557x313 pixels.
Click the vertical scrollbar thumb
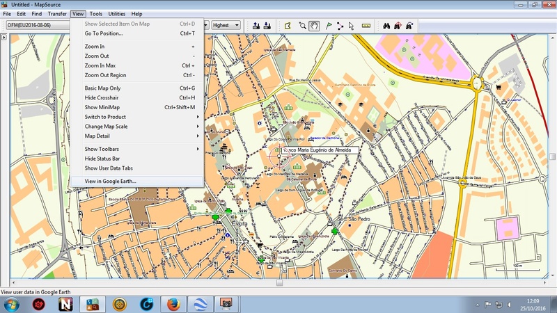pos(552,156)
